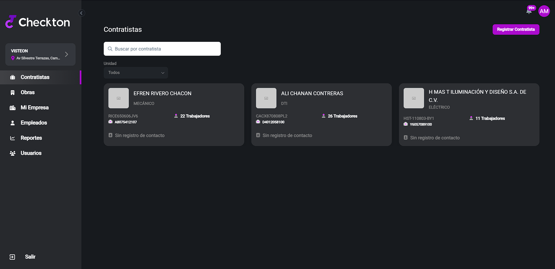
Task: Click the Registrar Contratista button
Action: [x=516, y=29]
